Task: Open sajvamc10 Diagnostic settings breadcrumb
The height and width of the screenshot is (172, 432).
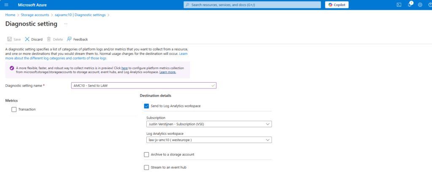Action: click(x=80, y=15)
